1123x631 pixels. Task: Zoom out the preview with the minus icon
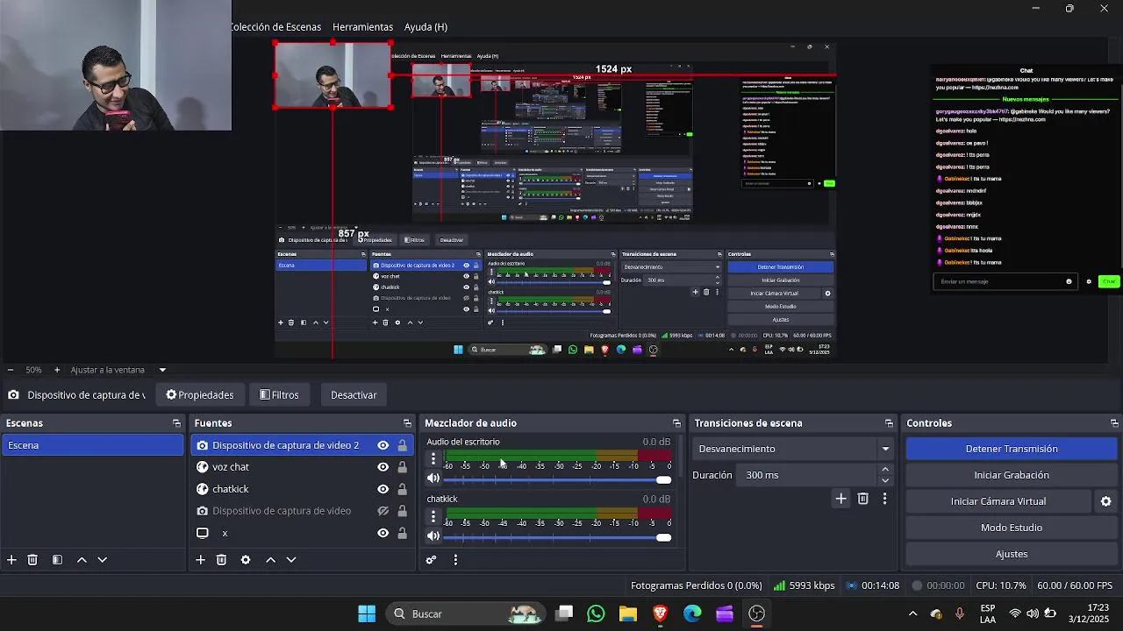(10, 370)
